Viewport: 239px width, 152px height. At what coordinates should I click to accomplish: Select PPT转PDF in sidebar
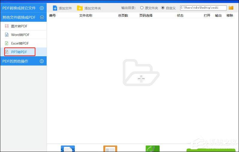(23, 52)
